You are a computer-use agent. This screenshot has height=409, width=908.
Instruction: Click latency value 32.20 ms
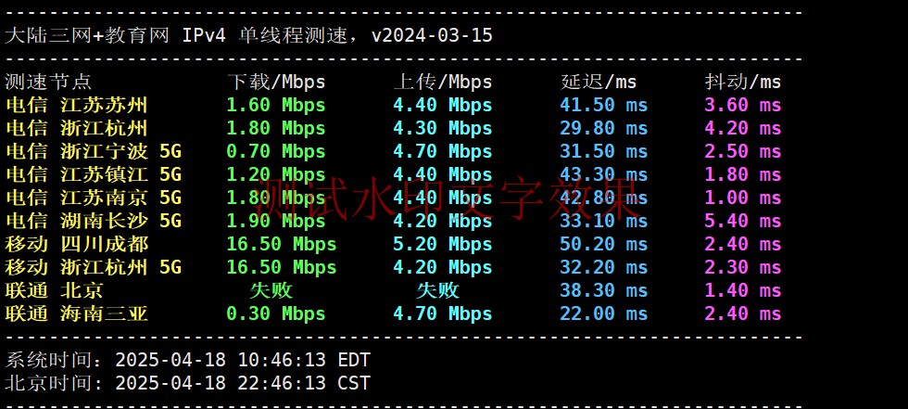tap(604, 267)
